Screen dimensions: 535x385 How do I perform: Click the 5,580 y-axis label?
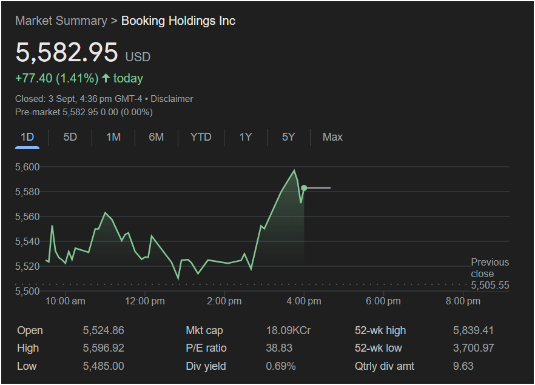point(27,192)
